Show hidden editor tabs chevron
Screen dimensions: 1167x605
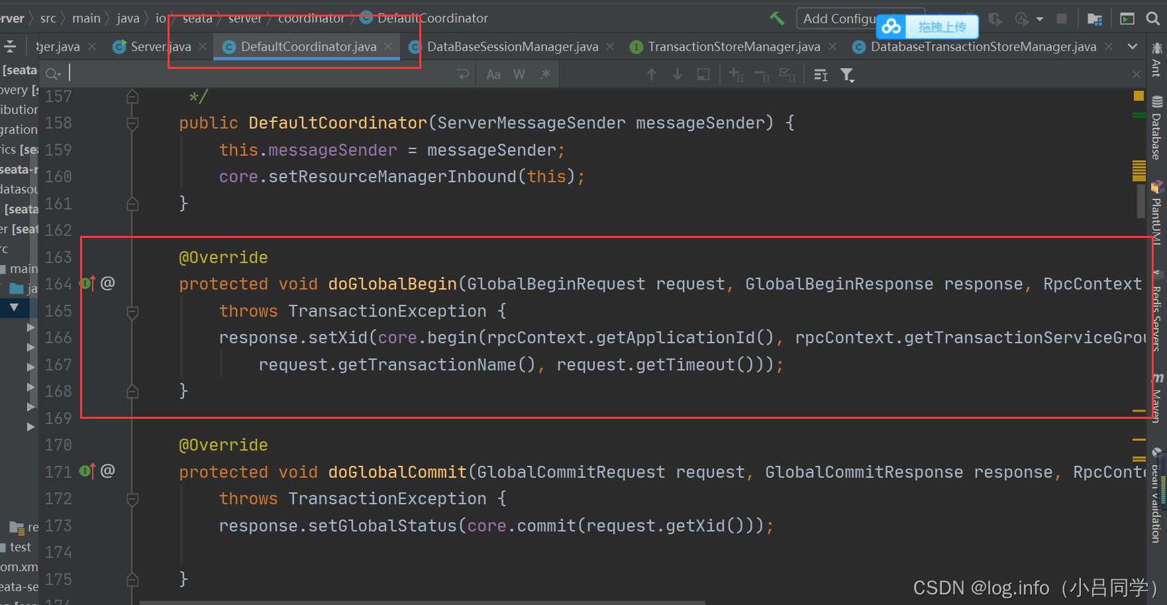click(x=1133, y=46)
